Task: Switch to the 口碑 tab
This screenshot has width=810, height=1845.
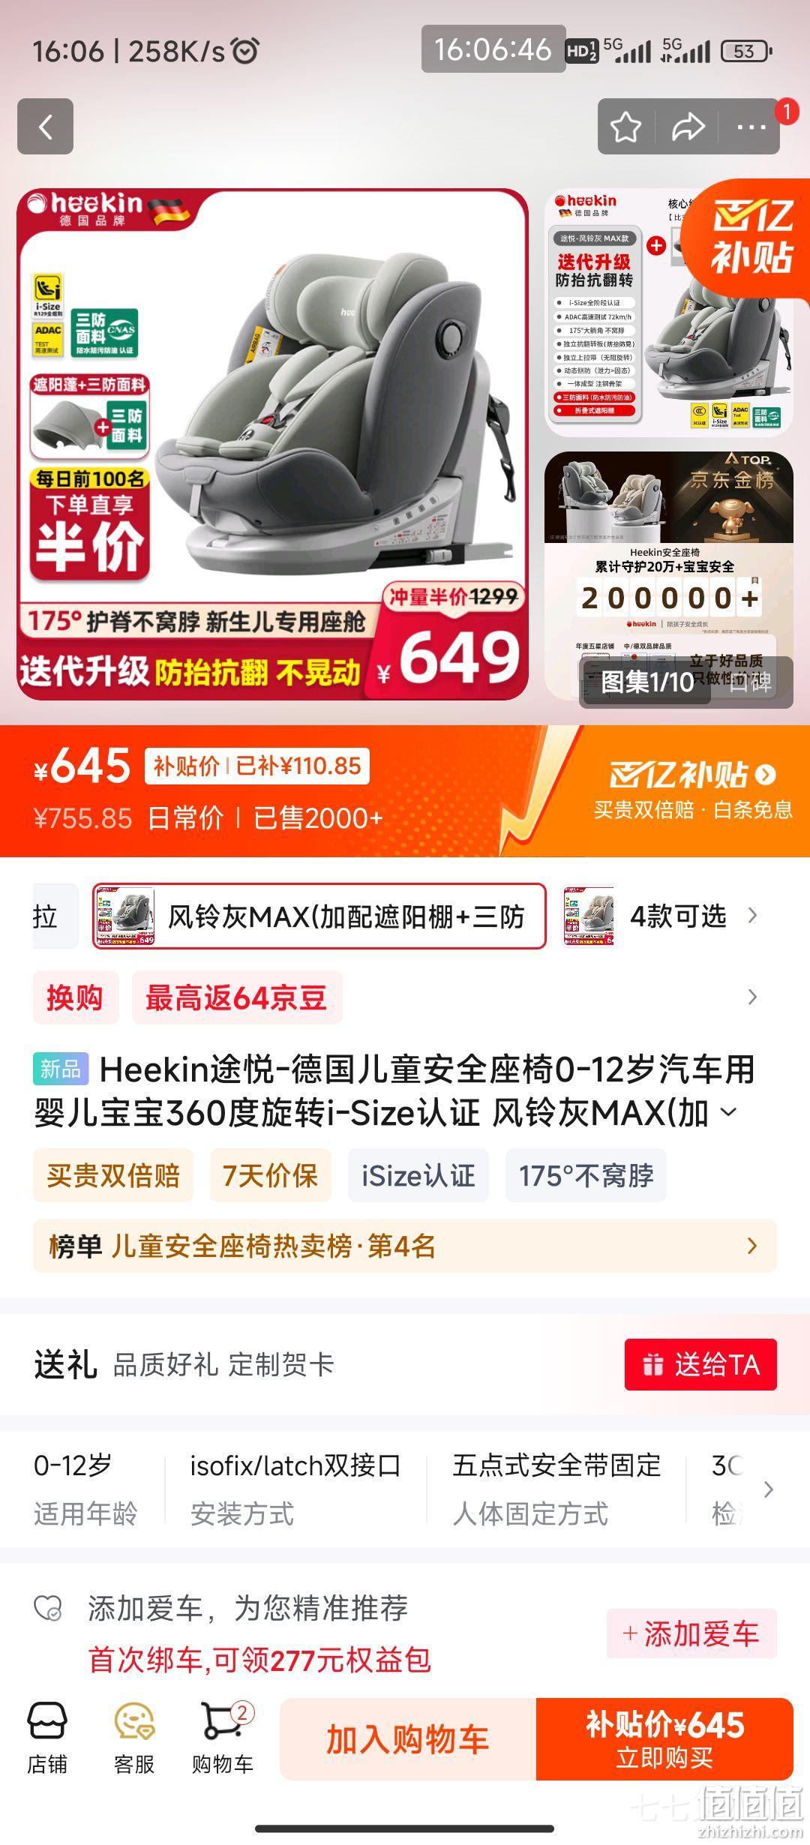Action: tap(751, 682)
